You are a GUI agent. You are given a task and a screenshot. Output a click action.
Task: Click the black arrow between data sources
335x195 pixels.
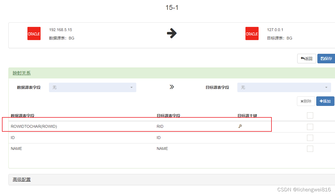[172, 33]
